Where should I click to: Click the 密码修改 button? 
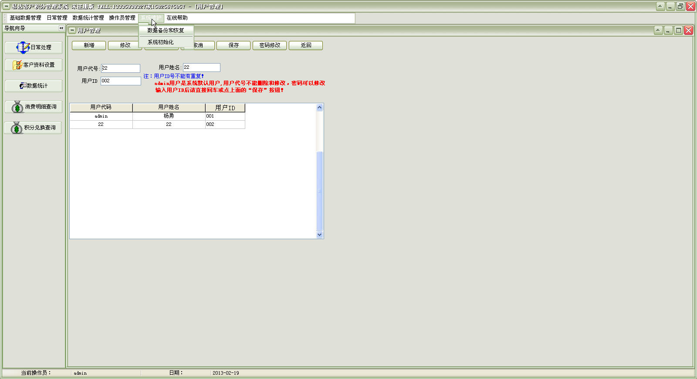[x=270, y=45]
